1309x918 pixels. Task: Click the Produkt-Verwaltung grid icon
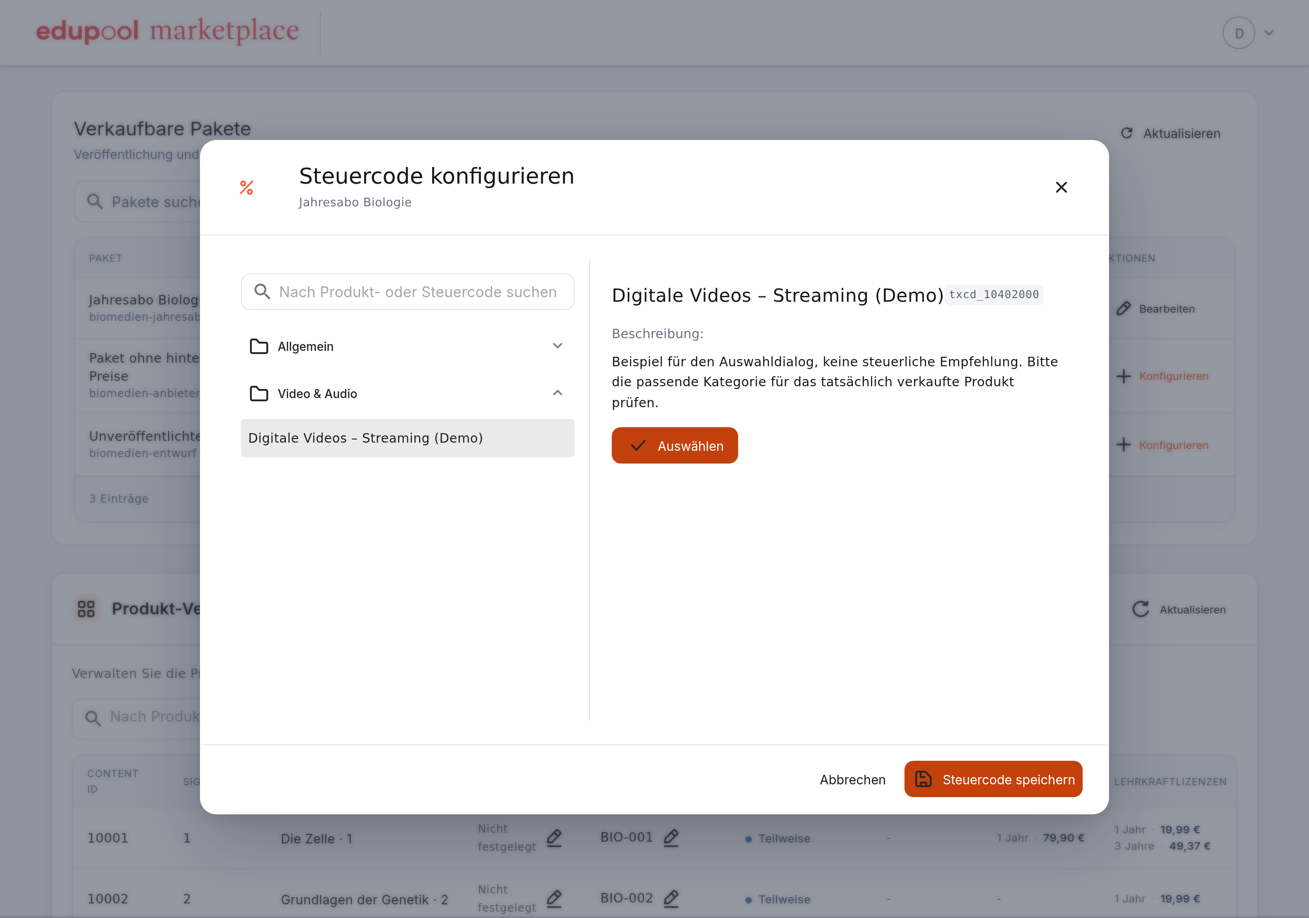coord(86,609)
